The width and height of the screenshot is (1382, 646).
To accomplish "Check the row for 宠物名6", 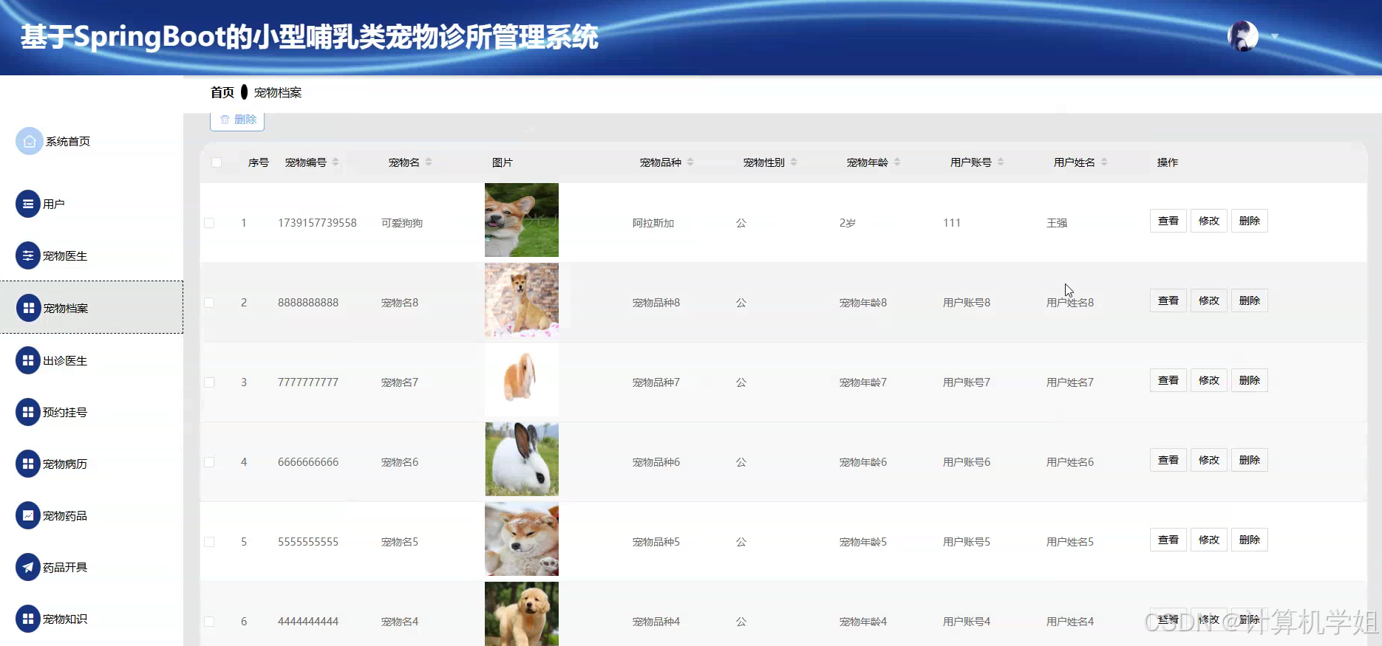I will coord(209,462).
